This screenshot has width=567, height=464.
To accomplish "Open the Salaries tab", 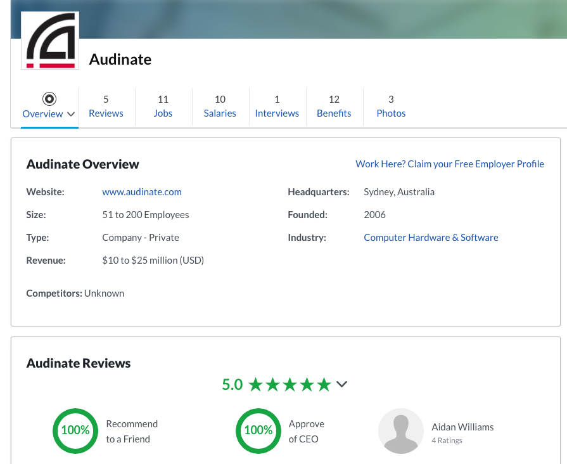I will pos(220,106).
